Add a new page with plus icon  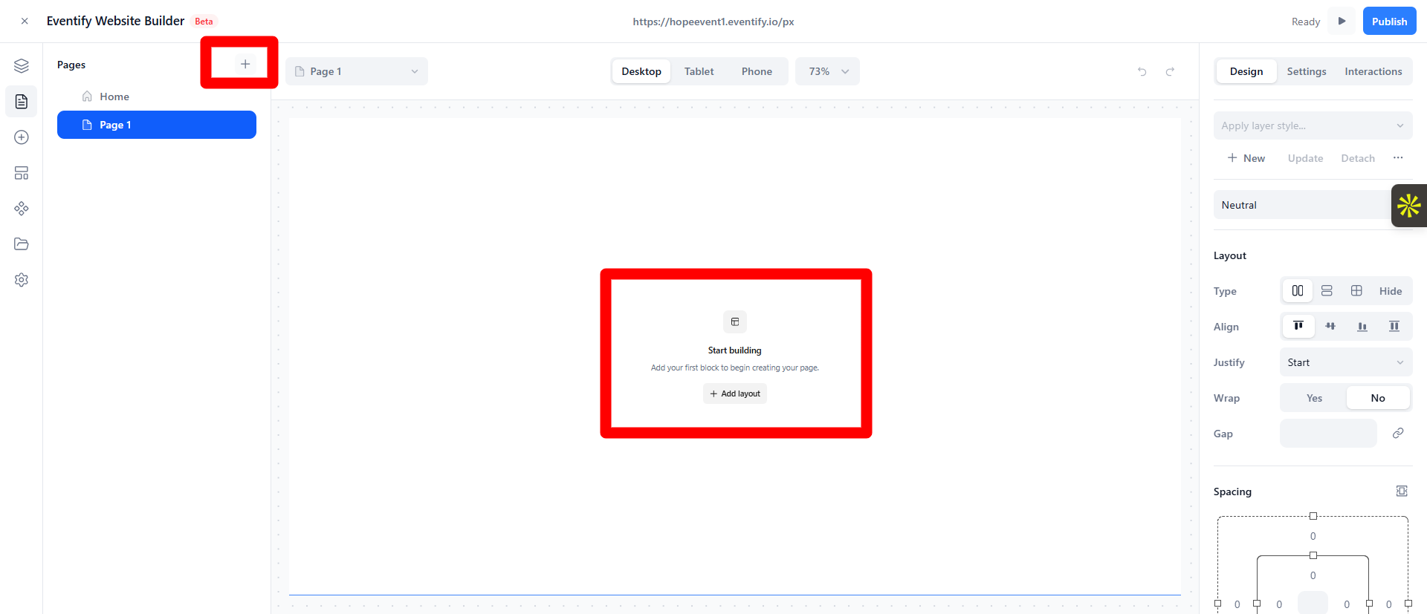tap(245, 64)
